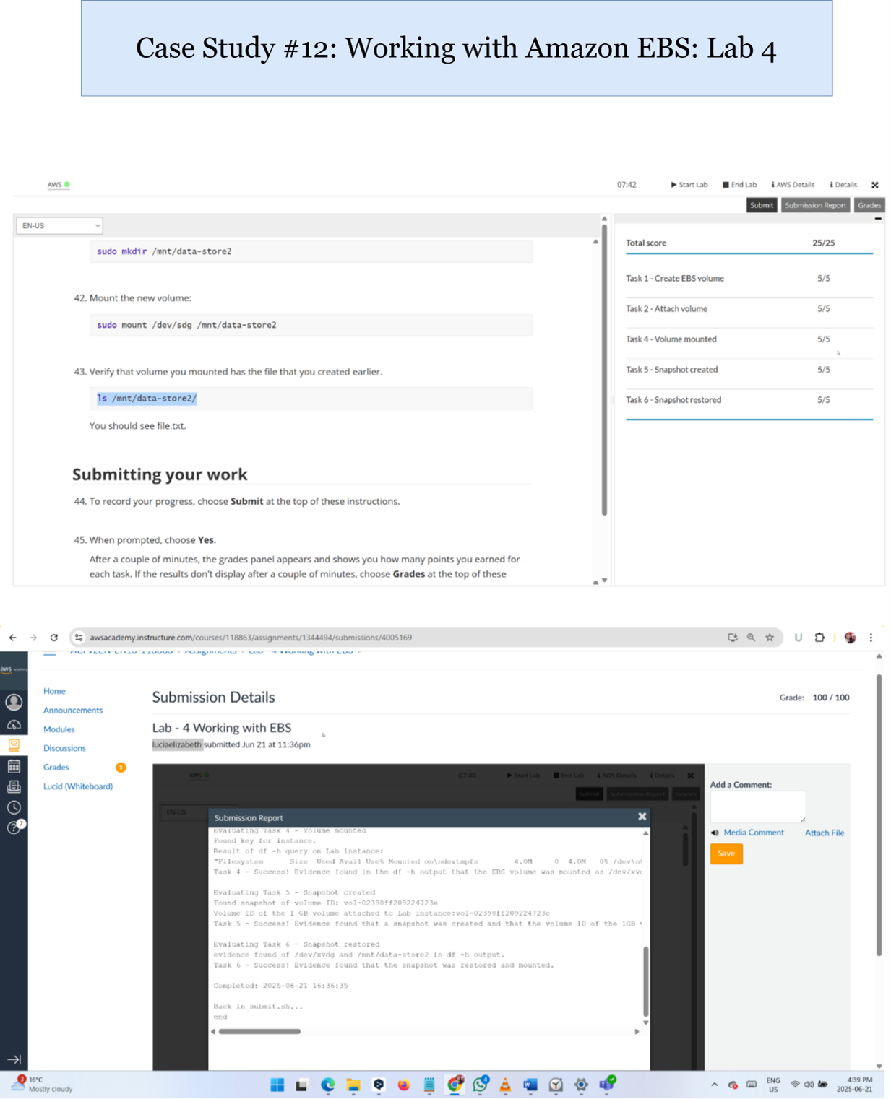891x1099 pixels.
Task: Open Canvas History clock icon
Action: pyautogui.click(x=14, y=808)
